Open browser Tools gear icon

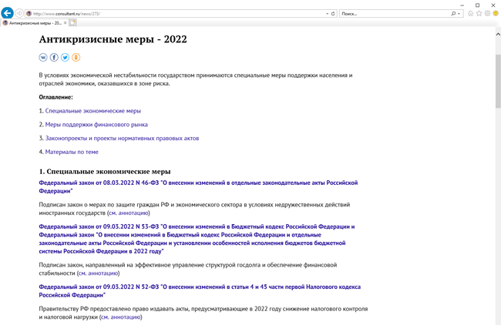487,13
